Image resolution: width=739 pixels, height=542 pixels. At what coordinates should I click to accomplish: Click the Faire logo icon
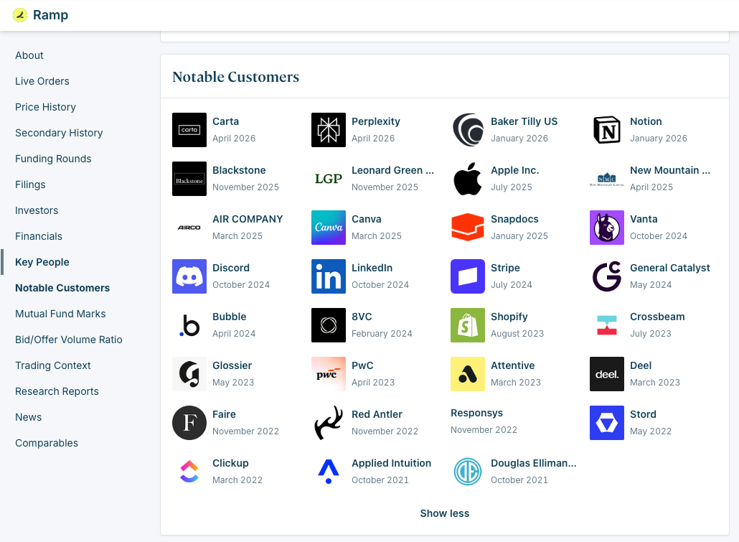coord(189,423)
